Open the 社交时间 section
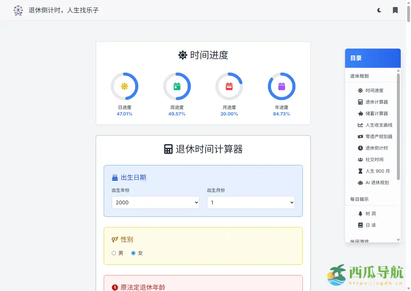The width and height of the screenshot is (411, 291). click(372, 159)
